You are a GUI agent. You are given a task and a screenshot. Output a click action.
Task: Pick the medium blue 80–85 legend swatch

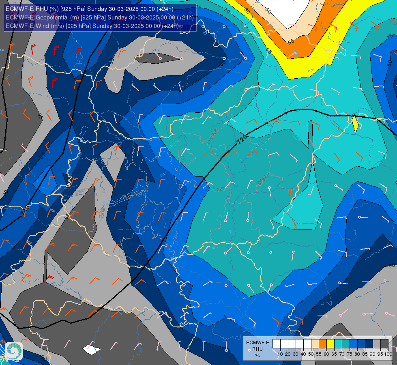(361, 344)
